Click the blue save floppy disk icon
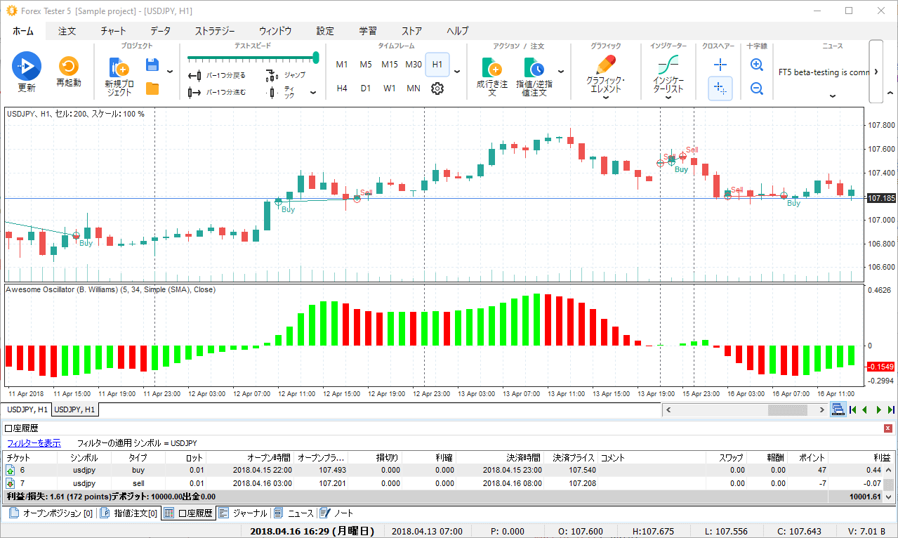This screenshot has width=898, height=538. coord(152,65)
